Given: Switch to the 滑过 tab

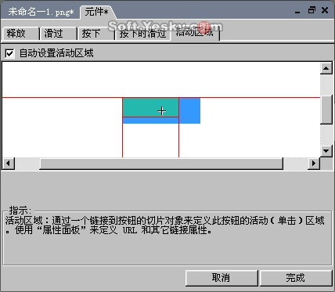Looking at the screenshot, I should point(59,34).
